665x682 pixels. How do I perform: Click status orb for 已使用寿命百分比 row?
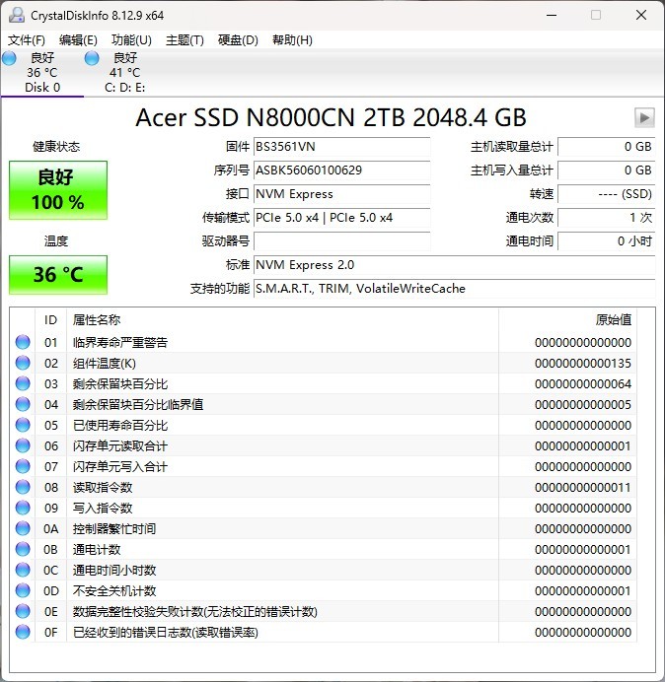click(x=23, y=425)
